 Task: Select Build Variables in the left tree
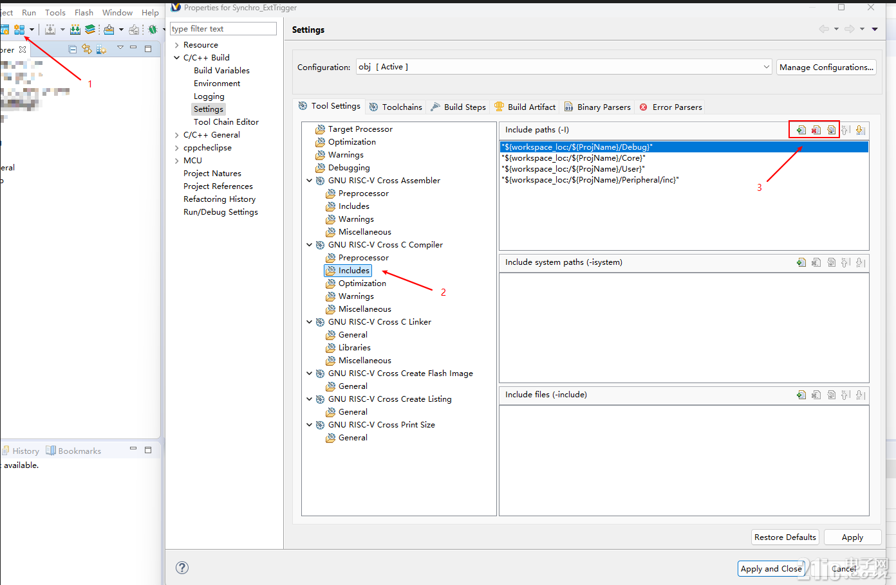(x=221, y=71)
